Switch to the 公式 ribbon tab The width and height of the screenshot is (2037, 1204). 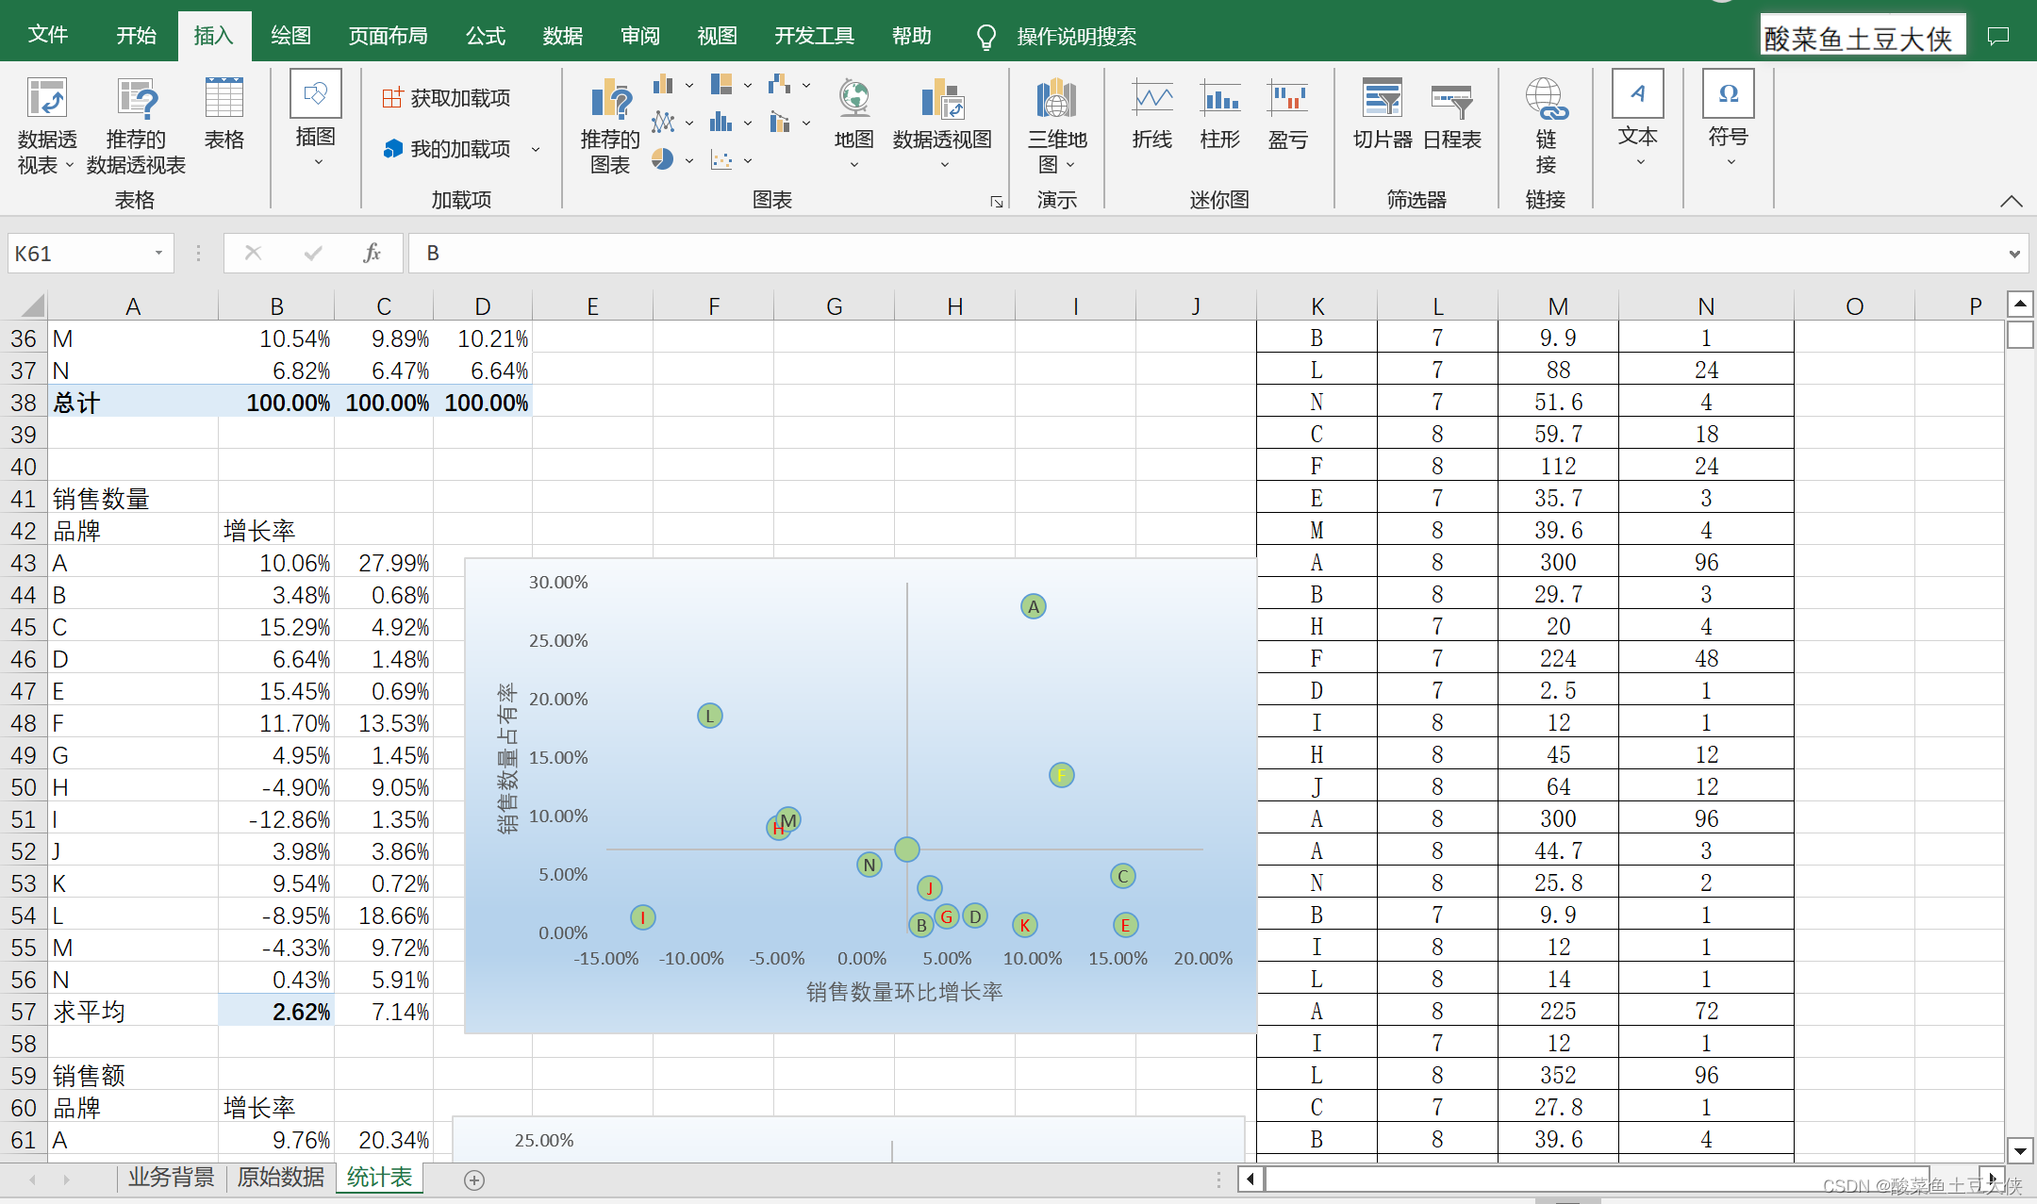coord(486,36)
